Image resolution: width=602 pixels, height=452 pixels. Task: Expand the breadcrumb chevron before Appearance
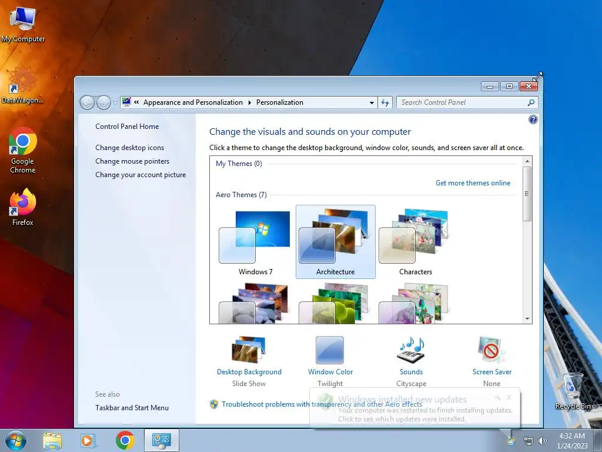[136, 102]
